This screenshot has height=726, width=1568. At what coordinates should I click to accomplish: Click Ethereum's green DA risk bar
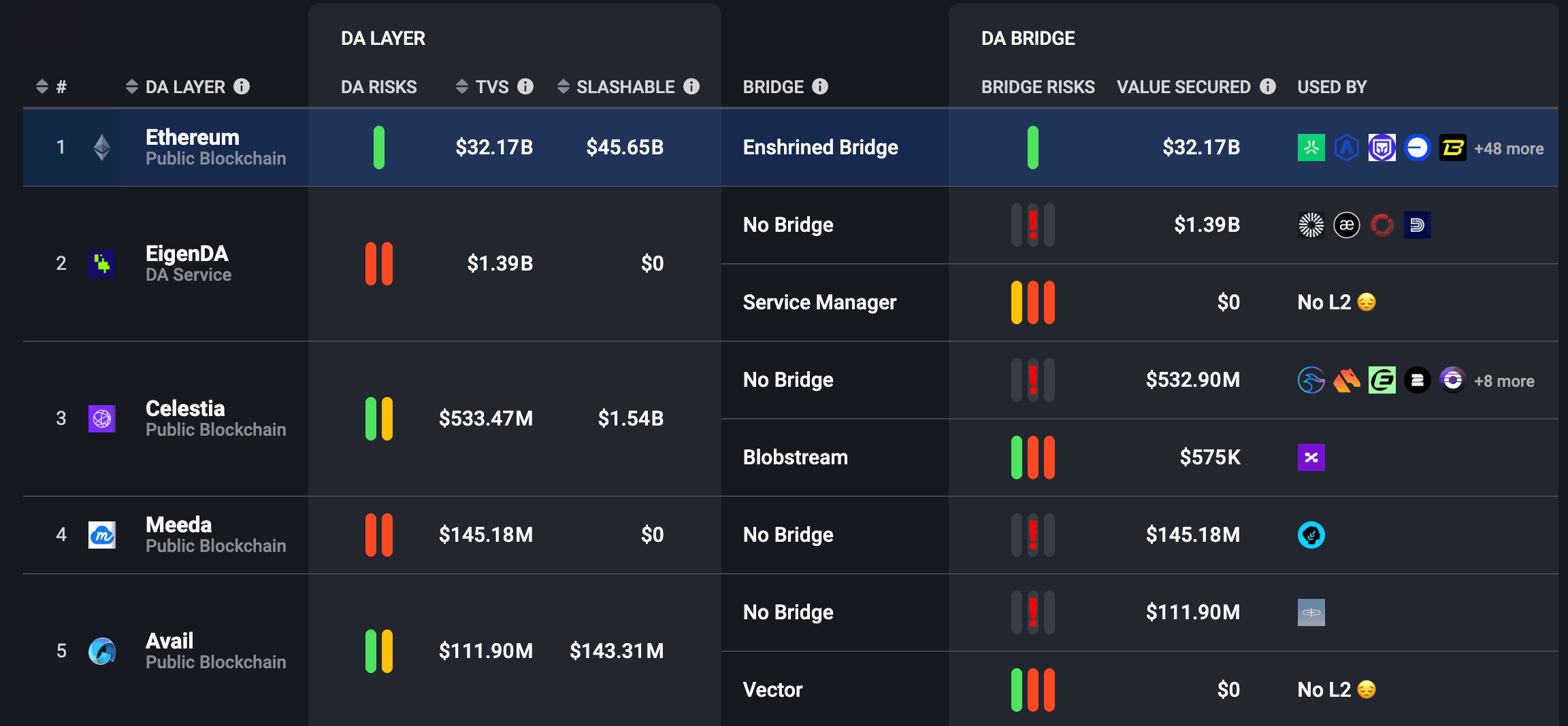point(379,148)
